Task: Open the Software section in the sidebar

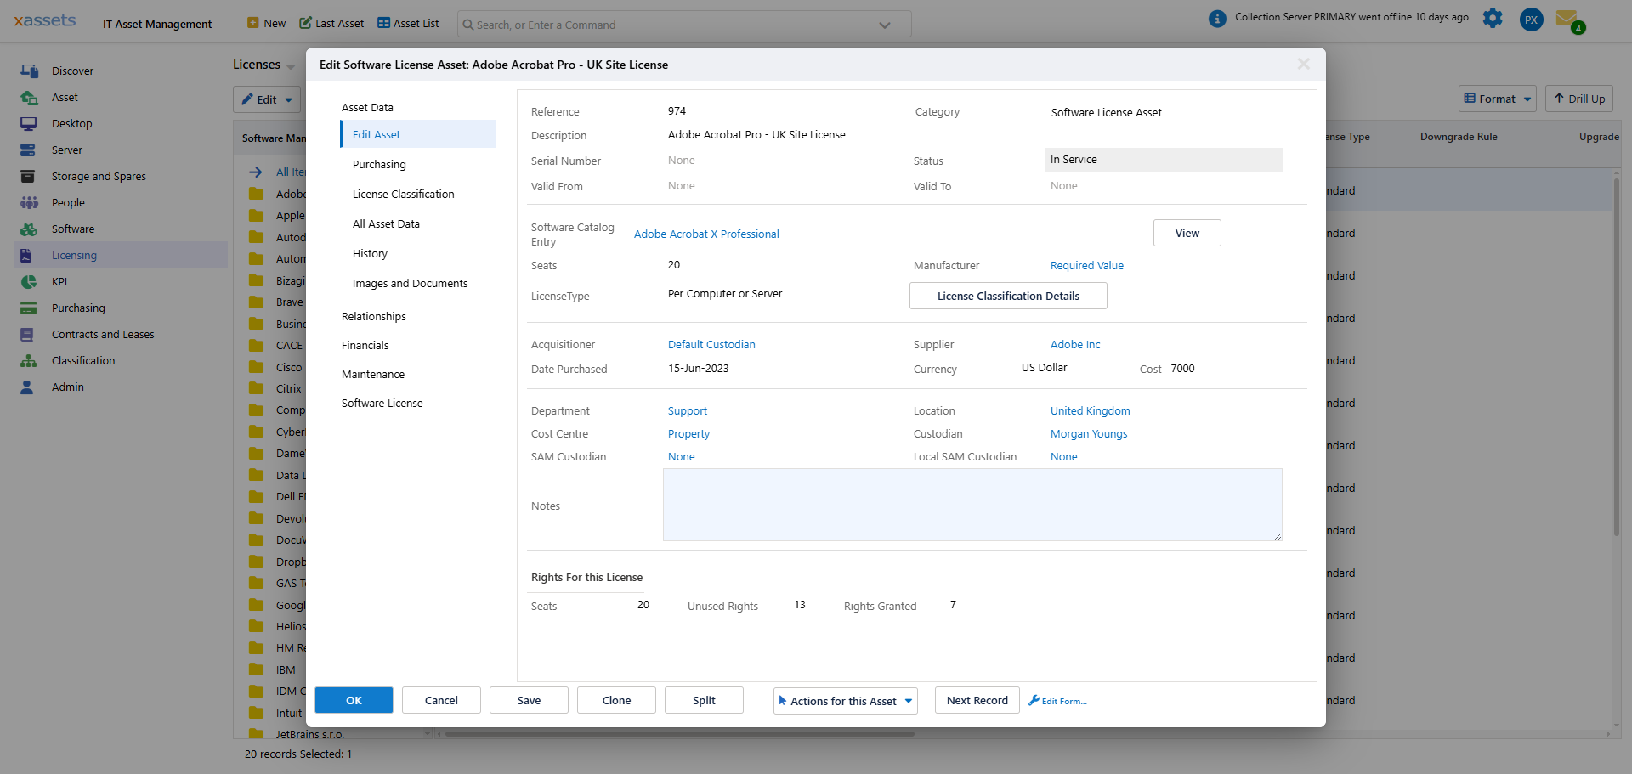Action: coord(29,229)
